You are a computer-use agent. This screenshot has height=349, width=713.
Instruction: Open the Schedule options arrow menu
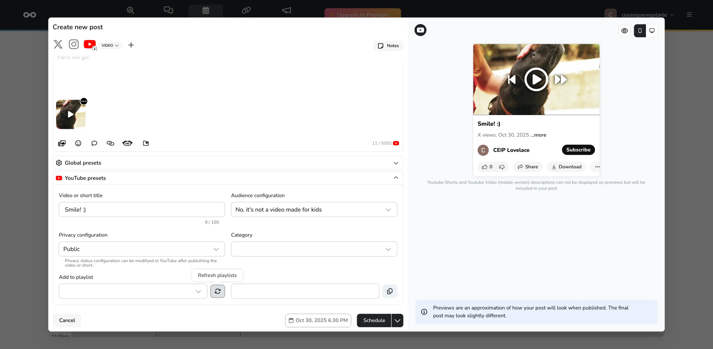click(x=397, y=320)
